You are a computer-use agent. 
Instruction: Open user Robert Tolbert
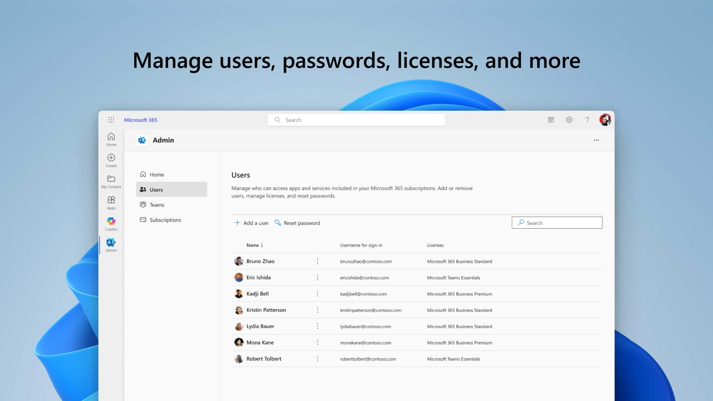coord(264,359)
